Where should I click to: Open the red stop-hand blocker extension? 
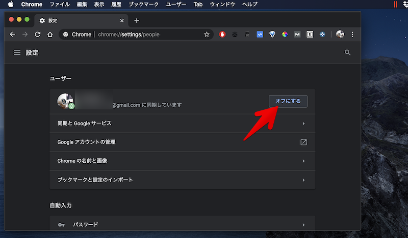tap(222, 35)
